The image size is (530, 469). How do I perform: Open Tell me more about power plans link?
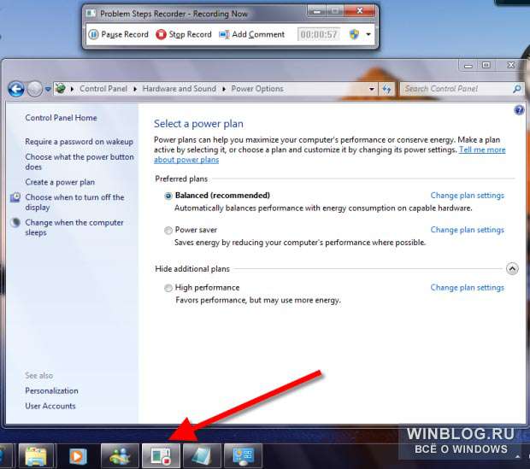click(x=482, y=149)
